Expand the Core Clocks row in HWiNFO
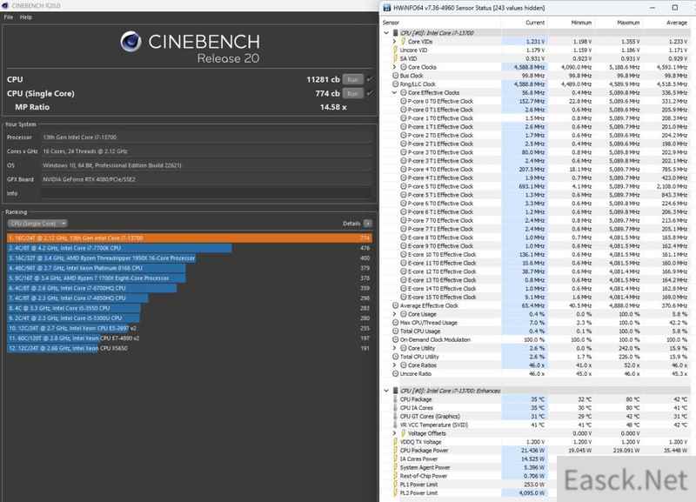The height and width of the screenshot is (502, 696). [x=394, y=67]
